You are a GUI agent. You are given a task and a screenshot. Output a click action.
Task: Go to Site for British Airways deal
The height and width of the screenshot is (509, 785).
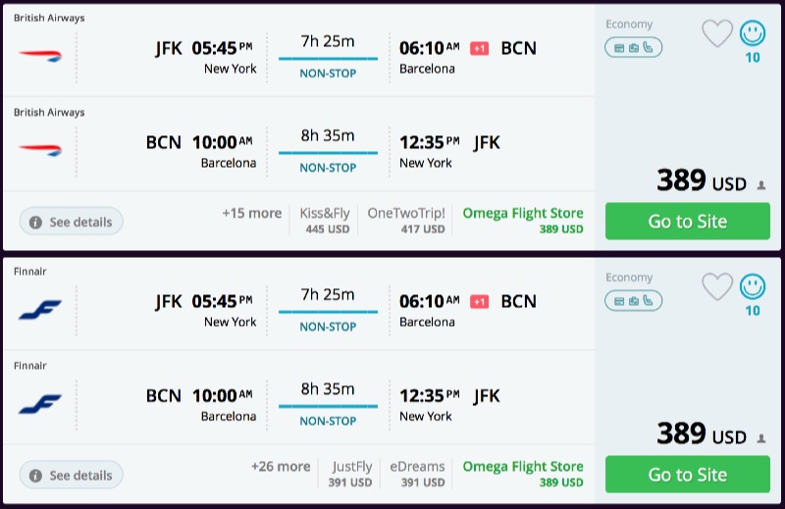[x=687, y=222]
